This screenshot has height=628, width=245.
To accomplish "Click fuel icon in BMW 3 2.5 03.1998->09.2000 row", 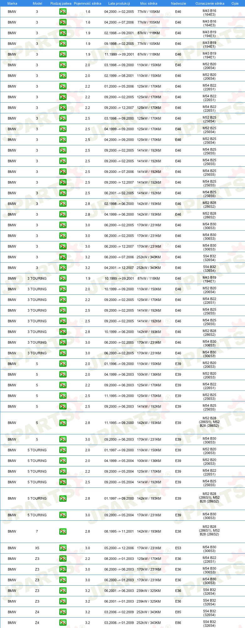I will pyautogui.click(x=63, y=118).
